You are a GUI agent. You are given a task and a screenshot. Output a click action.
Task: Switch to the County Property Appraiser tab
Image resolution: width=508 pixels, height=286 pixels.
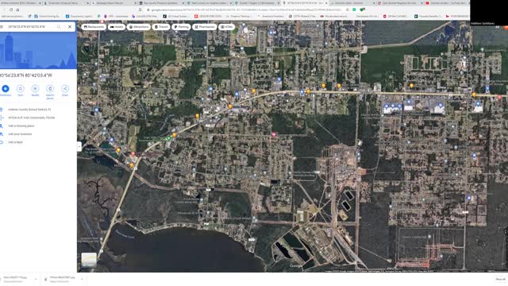click(160, 3)
